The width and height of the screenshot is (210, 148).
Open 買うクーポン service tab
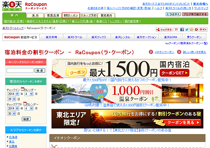pyautogui.click(x=194, y=37)
